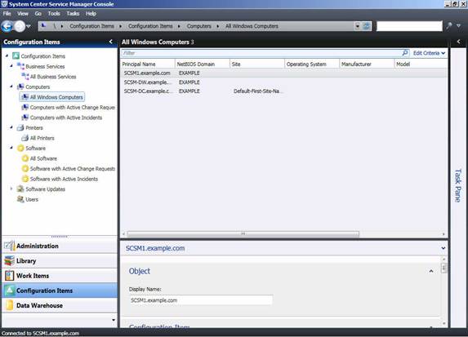Open the search options dropdown arrow
The width and height of the screenshot is (468, 337).
point(459,26)
